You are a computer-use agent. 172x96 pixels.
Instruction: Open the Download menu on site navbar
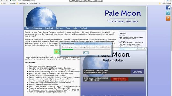(49, 28)
